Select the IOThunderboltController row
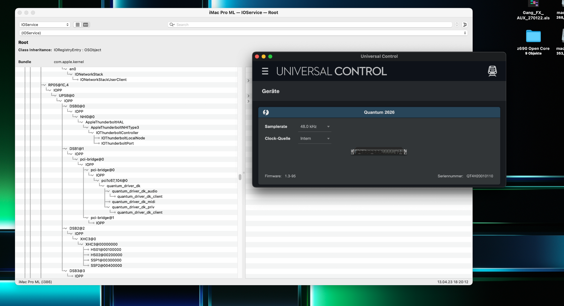This screenshot has width=564, height=306. 117,133
